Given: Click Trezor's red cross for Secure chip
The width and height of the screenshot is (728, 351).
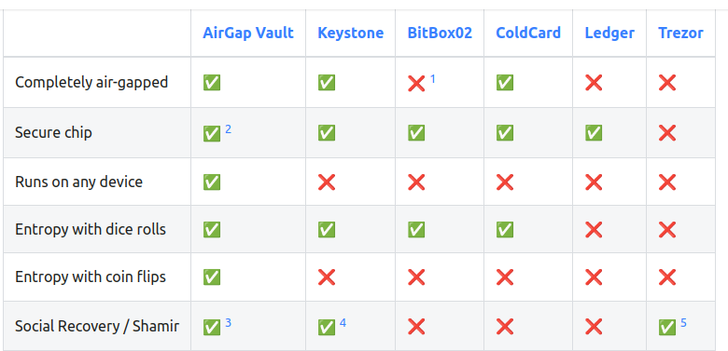Looking at the screenshot, I should [667, 133].
